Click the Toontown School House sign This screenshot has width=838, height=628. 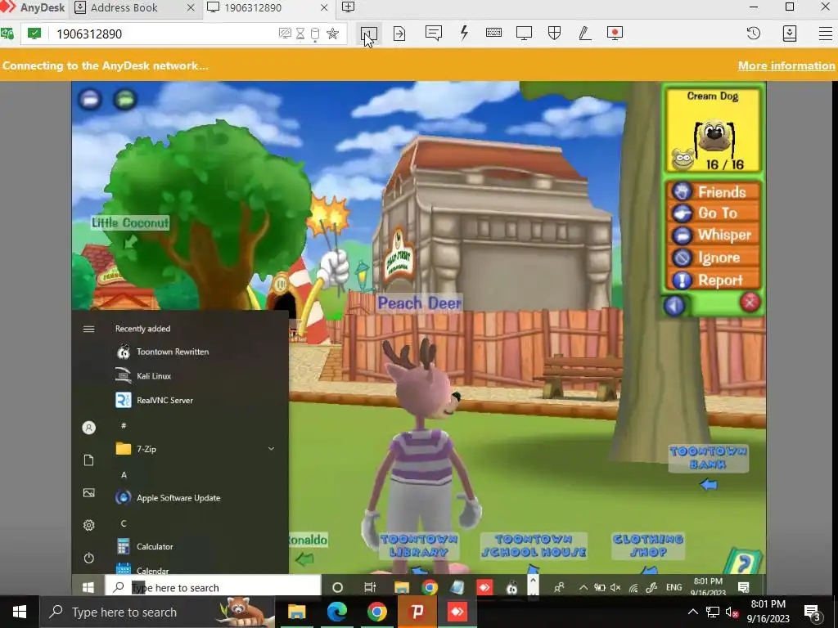(x=534, y=545)
